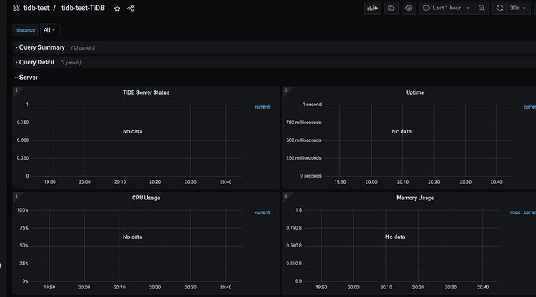Sort Memory Usage legend by max

coord(515,212)
